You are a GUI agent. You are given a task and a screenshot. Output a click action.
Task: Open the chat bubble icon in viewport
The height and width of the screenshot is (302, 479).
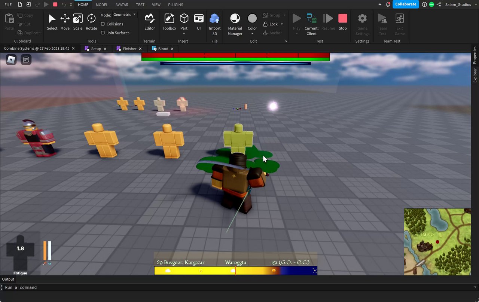(x=26, y=59)
